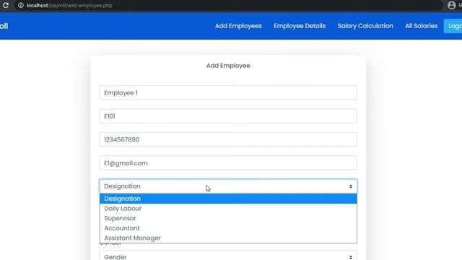Click the payroll brand logo text
462x260 pixels.
(x=4, y=26)
